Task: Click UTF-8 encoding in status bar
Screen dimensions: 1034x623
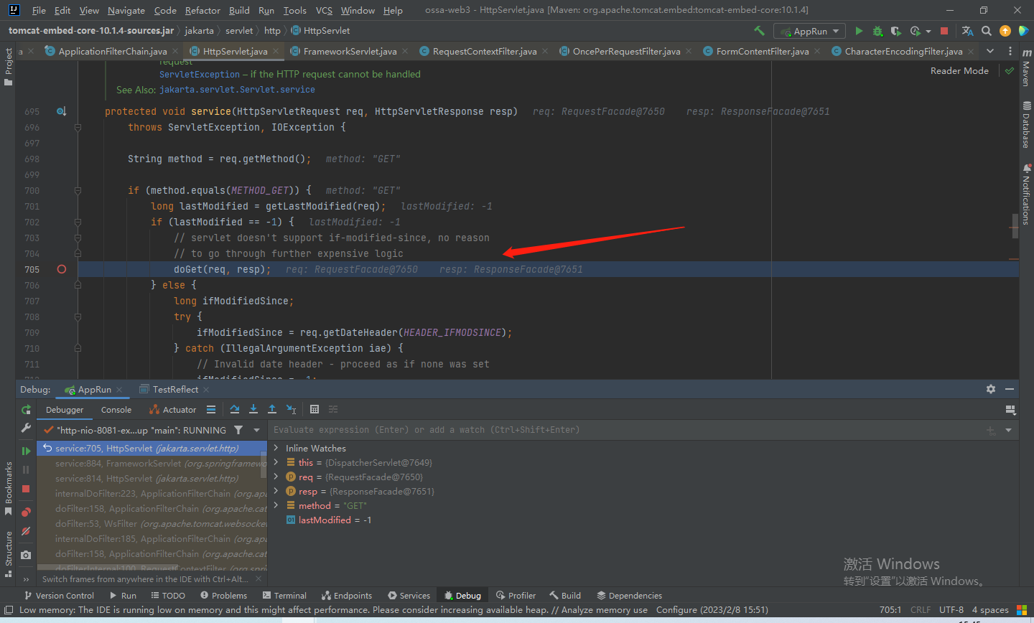Action: coord(951,610)
